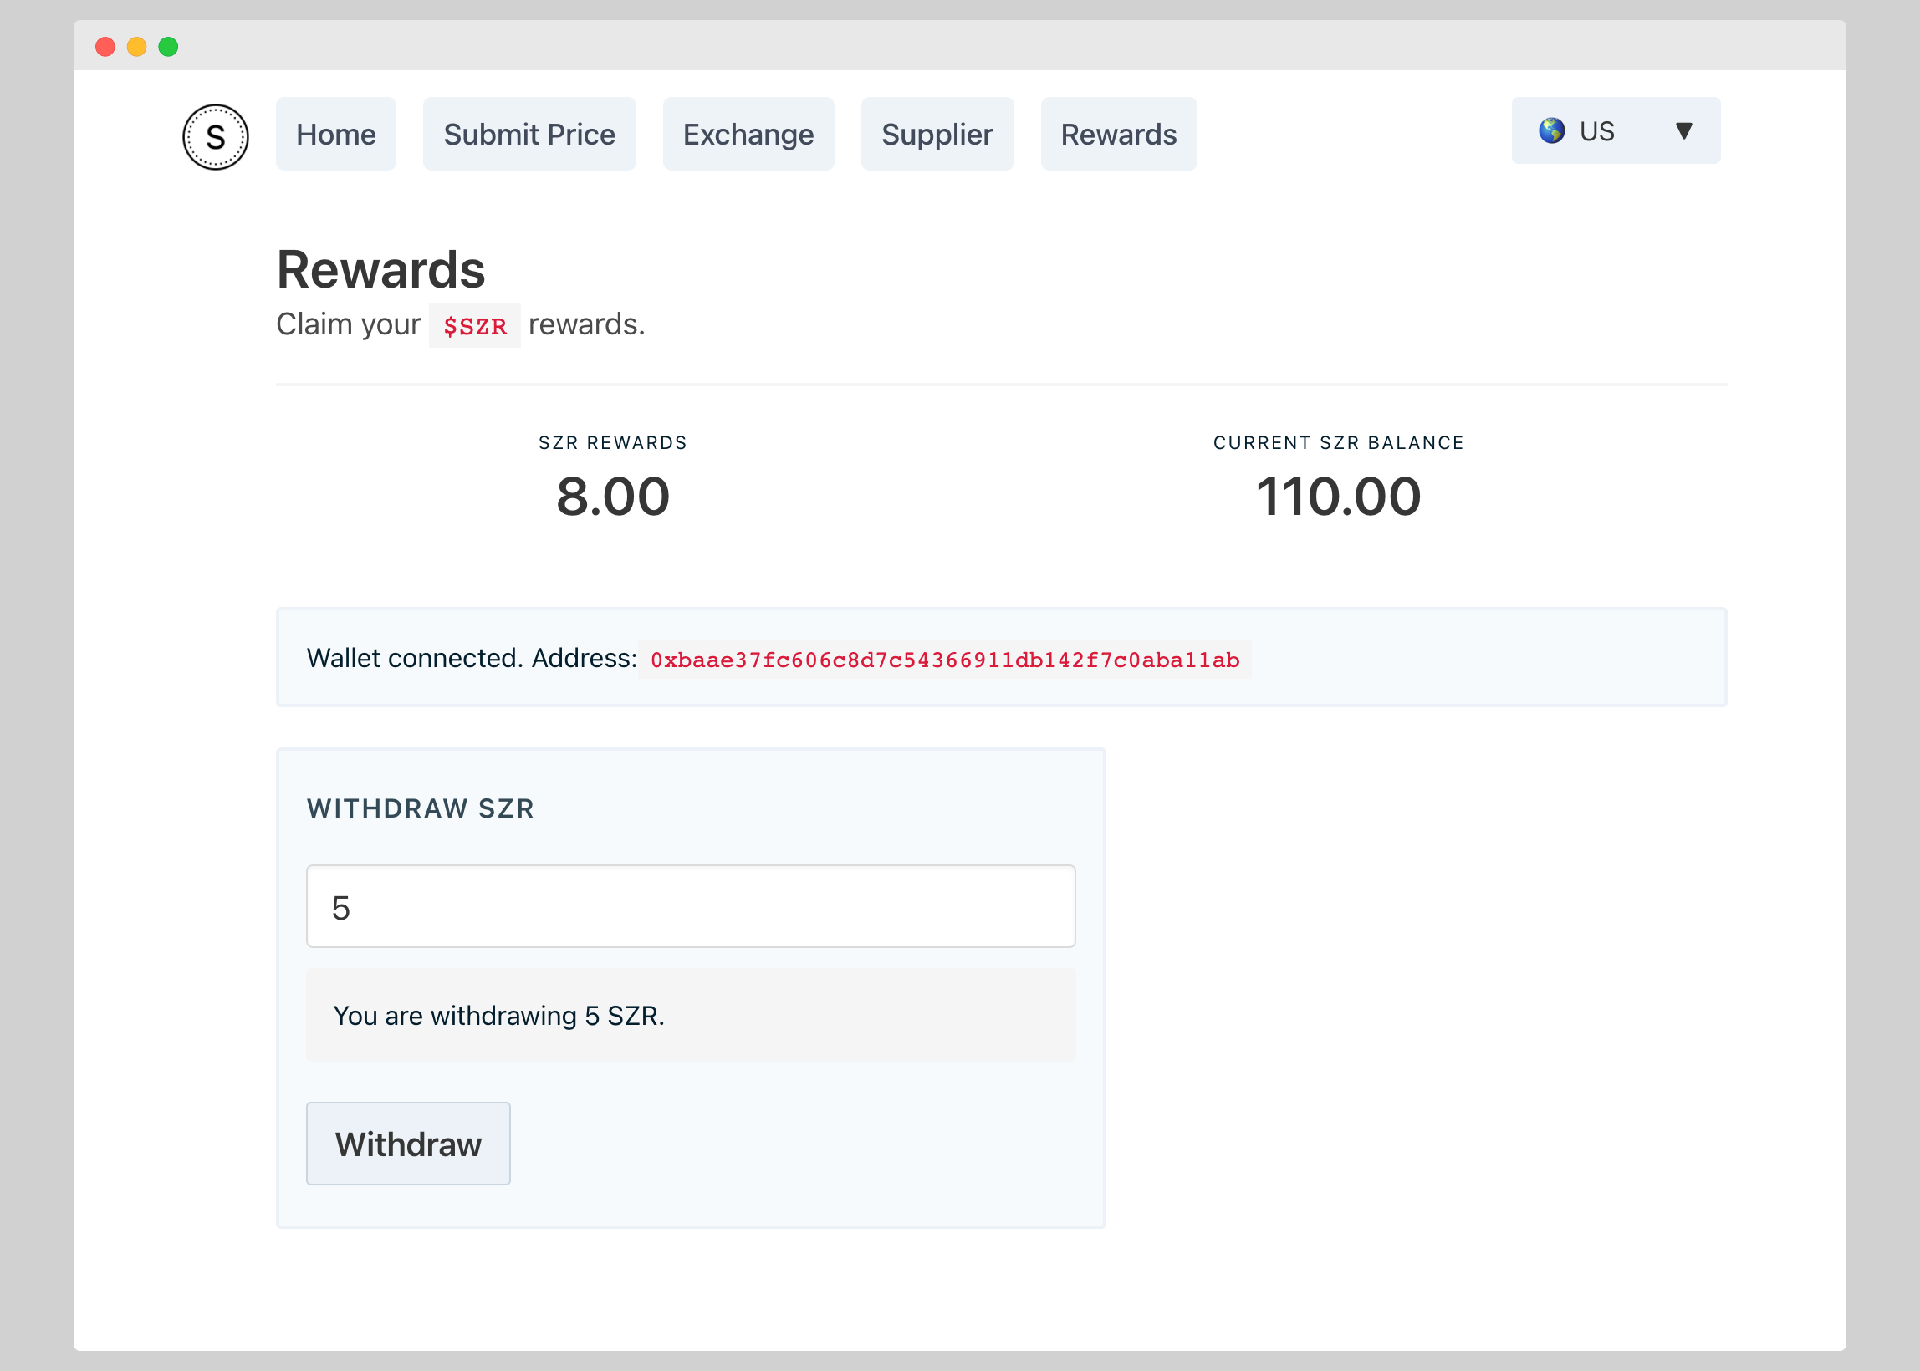
Task: Click the withdraw amount input field
Action: pos(690,907)
